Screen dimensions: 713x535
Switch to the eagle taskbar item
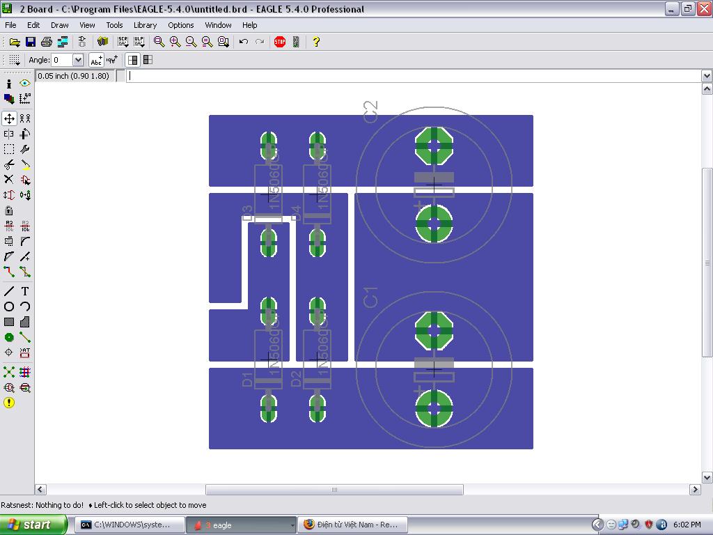[242, 525]
